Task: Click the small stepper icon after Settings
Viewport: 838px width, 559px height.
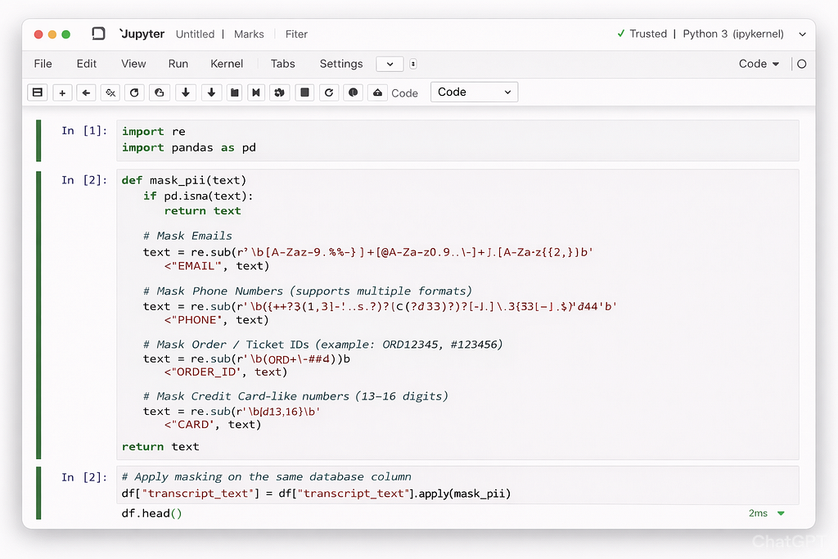Action: (413, 64)
